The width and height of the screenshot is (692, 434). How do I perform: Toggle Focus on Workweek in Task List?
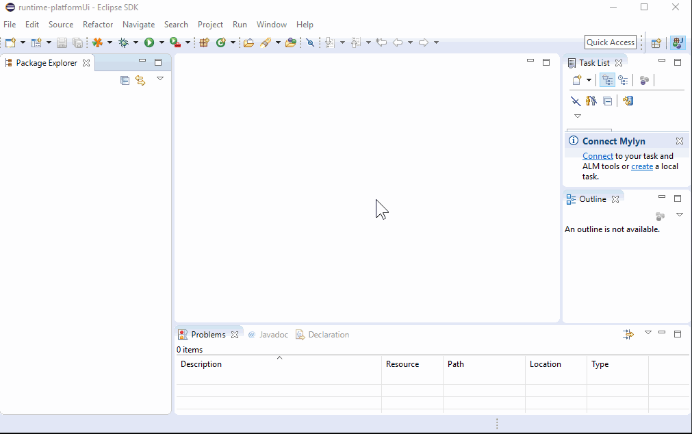pyautogui.click(x=644, y=80)
